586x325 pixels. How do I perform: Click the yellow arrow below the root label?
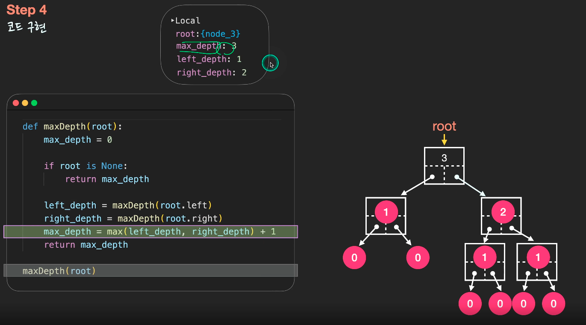pyautogui.click(x=444, y=140)
